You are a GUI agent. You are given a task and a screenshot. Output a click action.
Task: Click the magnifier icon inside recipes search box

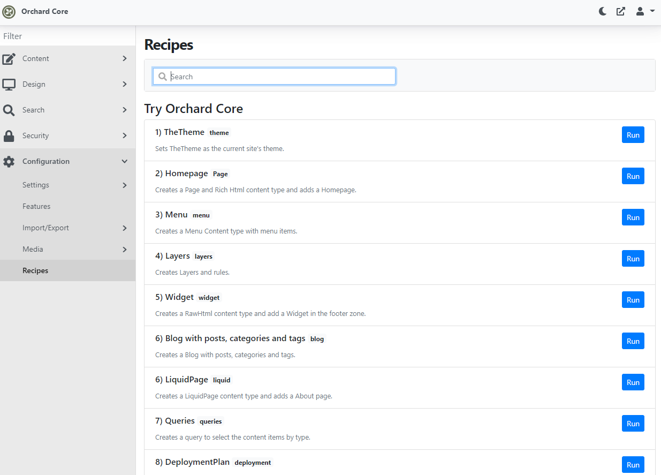(x=163, y=77)
